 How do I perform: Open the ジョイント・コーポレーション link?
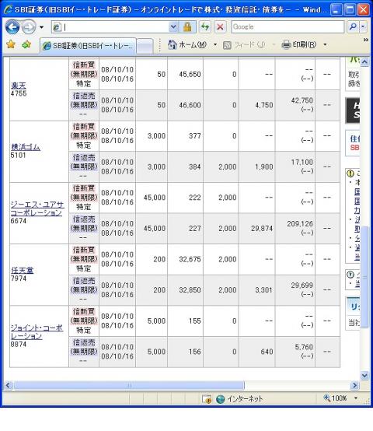(37, 331)
